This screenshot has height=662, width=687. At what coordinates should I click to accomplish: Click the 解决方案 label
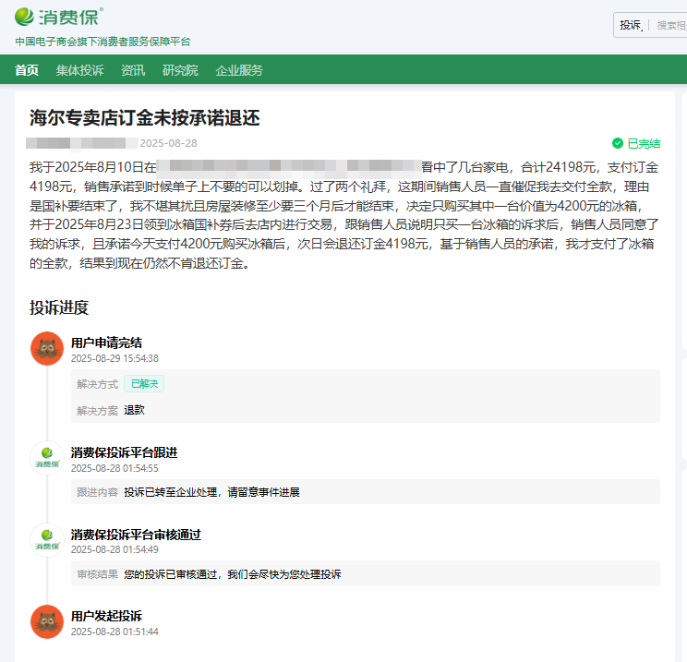click(x=97, y=411)
